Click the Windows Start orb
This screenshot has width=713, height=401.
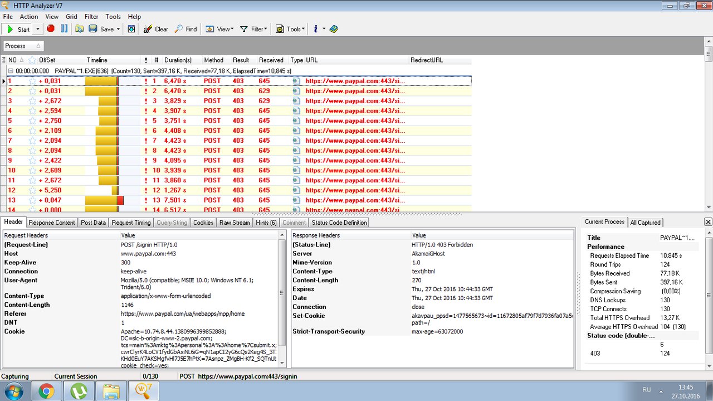(13, 391)
